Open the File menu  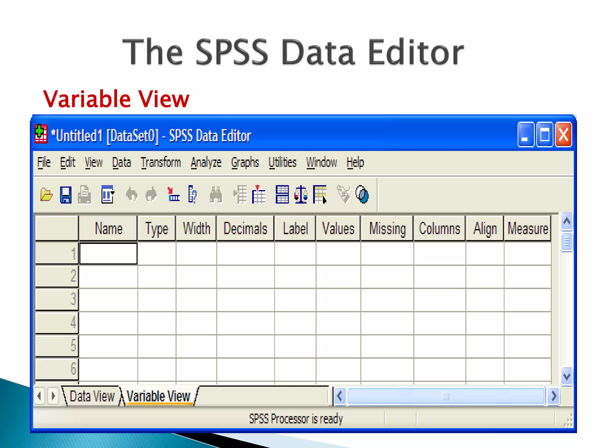click(44, 162)
